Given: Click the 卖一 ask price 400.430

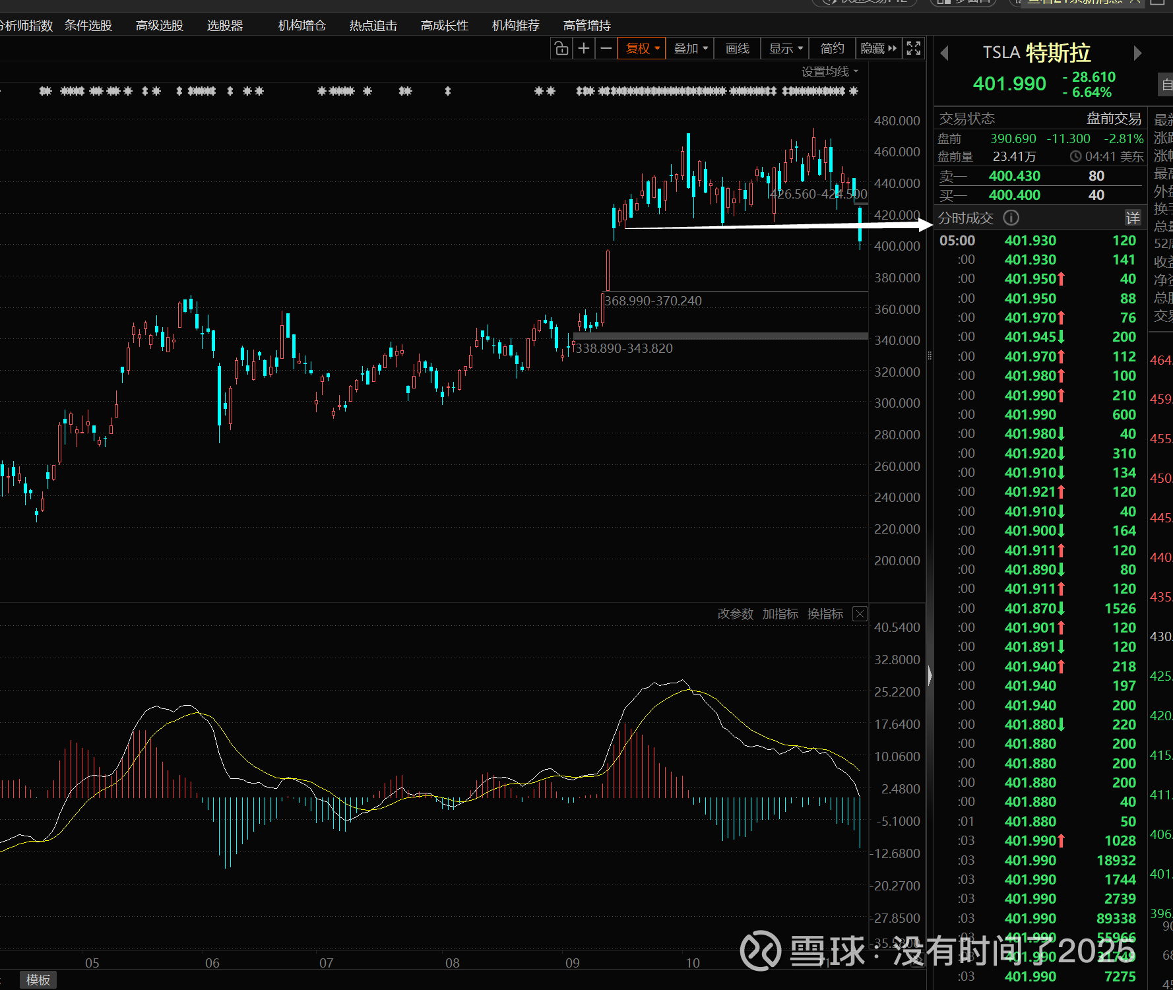Looking at the screenshot, I should (1014, 176).
